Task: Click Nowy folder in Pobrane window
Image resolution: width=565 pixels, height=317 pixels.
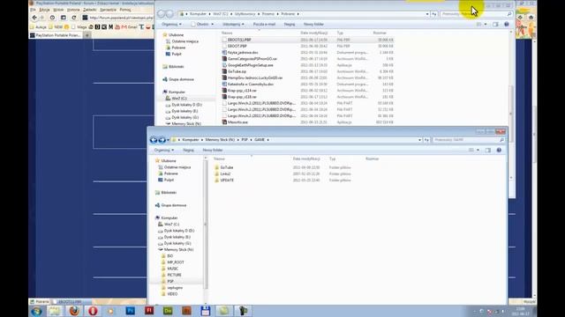Action: pyautogui.click(x=313, y=24)
